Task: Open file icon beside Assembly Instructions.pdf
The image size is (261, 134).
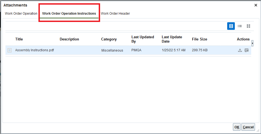Action: tap(10, 50)
